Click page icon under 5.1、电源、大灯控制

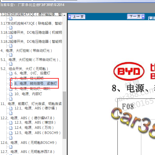coord(11,64)
